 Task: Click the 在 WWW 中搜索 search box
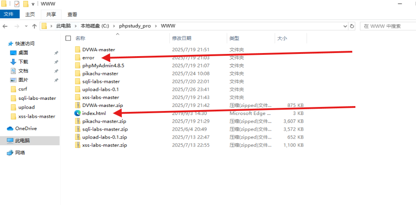[388, 26]
